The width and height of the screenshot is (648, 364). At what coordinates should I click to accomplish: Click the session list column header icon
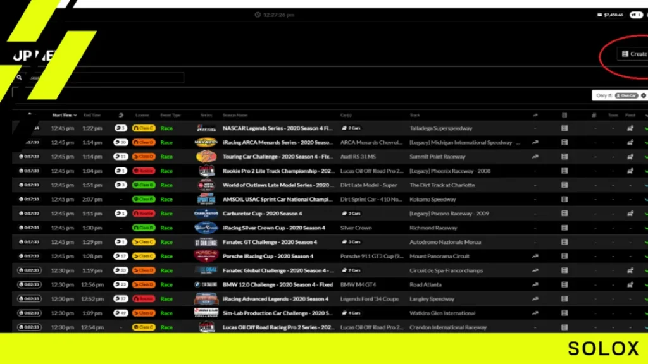564,115
